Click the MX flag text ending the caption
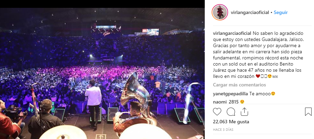 (275, 77)
